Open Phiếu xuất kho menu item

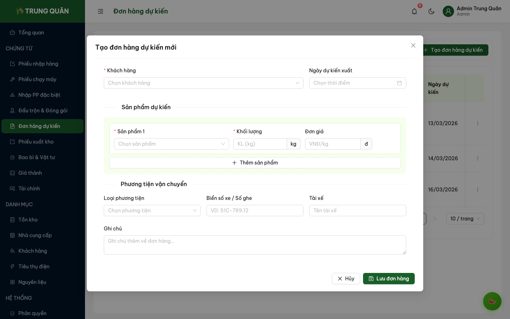pyautogui.click(x=36, y=142)
